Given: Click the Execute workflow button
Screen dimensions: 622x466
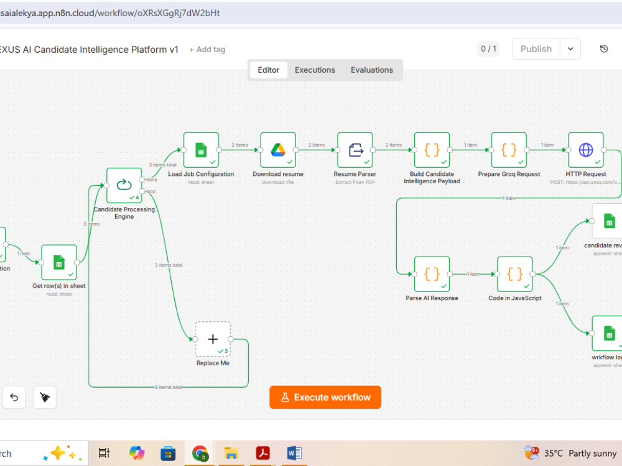Looking at the screenshot, I should click(x=325, y=397).
